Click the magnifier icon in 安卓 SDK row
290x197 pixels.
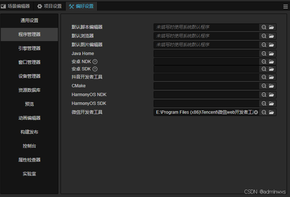pos(264,69)
